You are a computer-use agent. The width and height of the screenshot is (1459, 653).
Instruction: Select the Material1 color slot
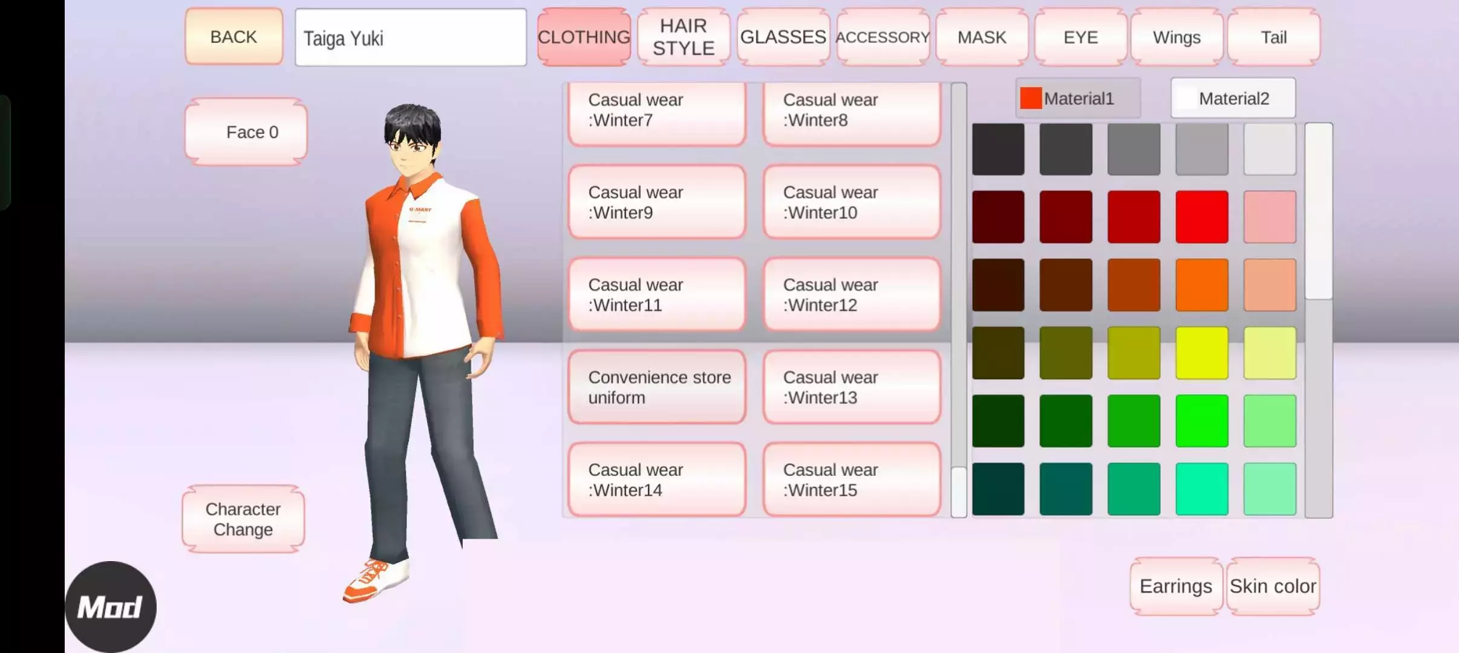coord(1078,98)
